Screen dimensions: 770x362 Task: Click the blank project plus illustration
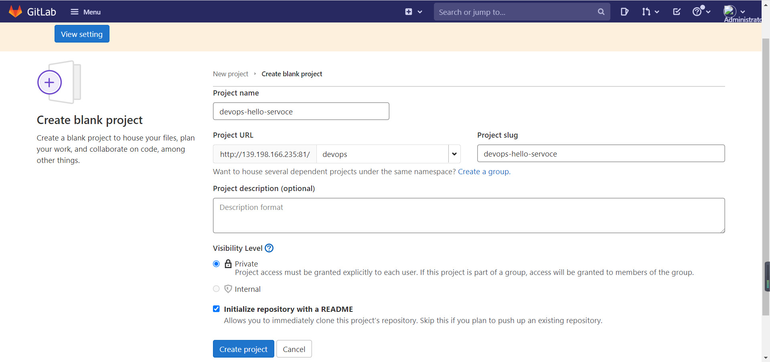tap(59, 82)
